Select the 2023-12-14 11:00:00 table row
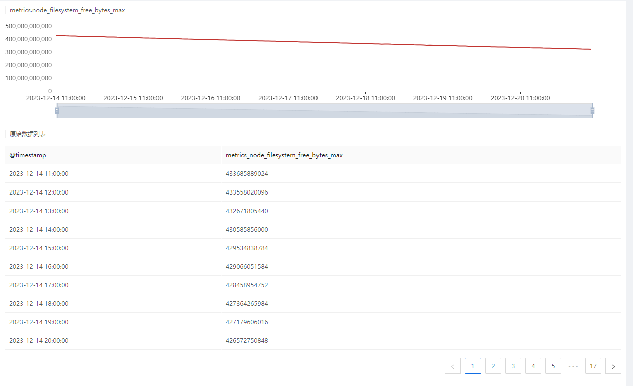Screen dimensions: 633x386 313,174
